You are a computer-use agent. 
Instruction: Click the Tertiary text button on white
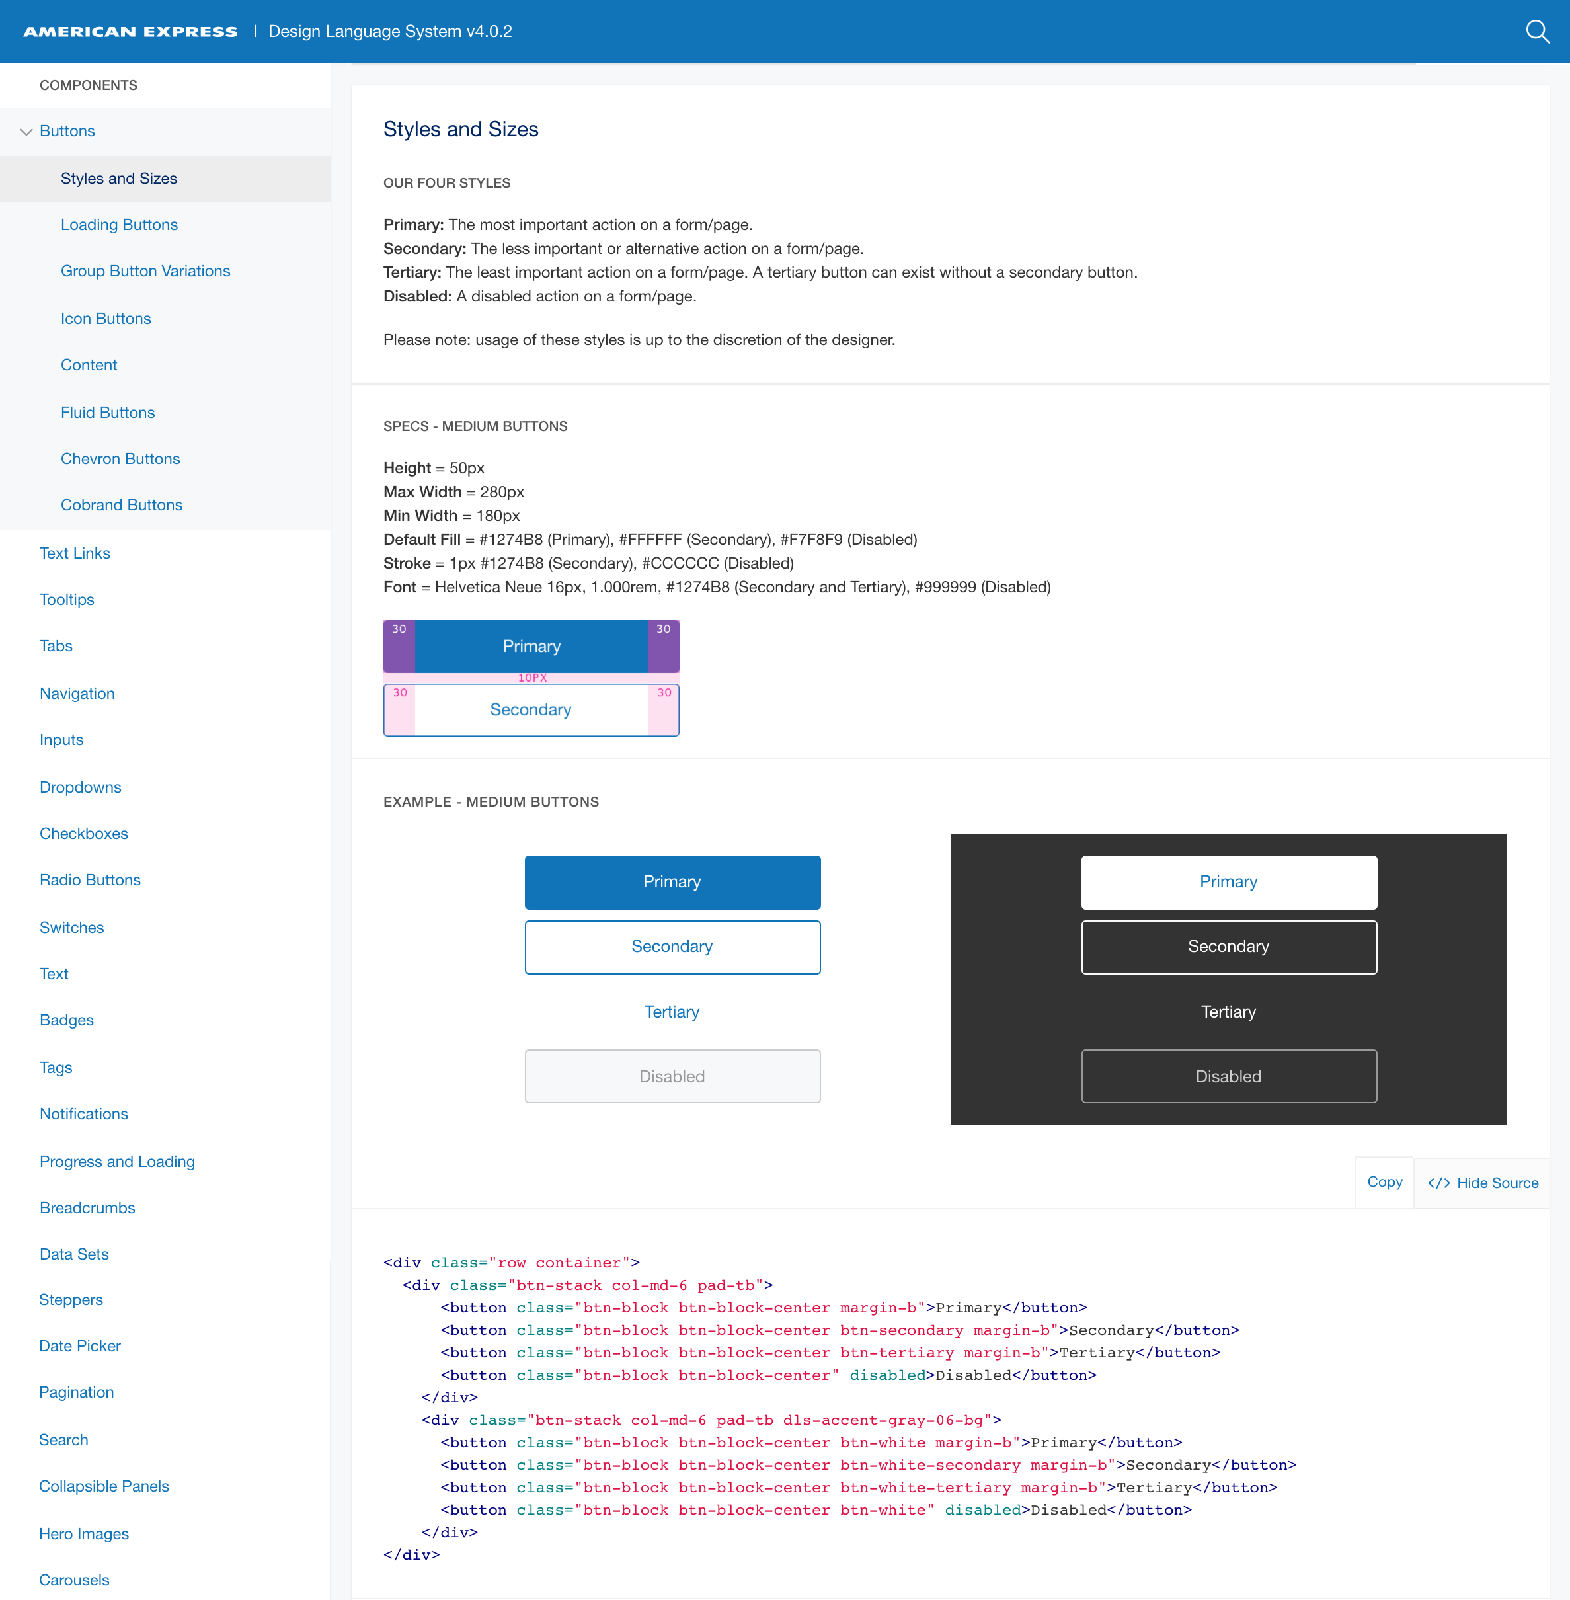(x=672, y=1012)
